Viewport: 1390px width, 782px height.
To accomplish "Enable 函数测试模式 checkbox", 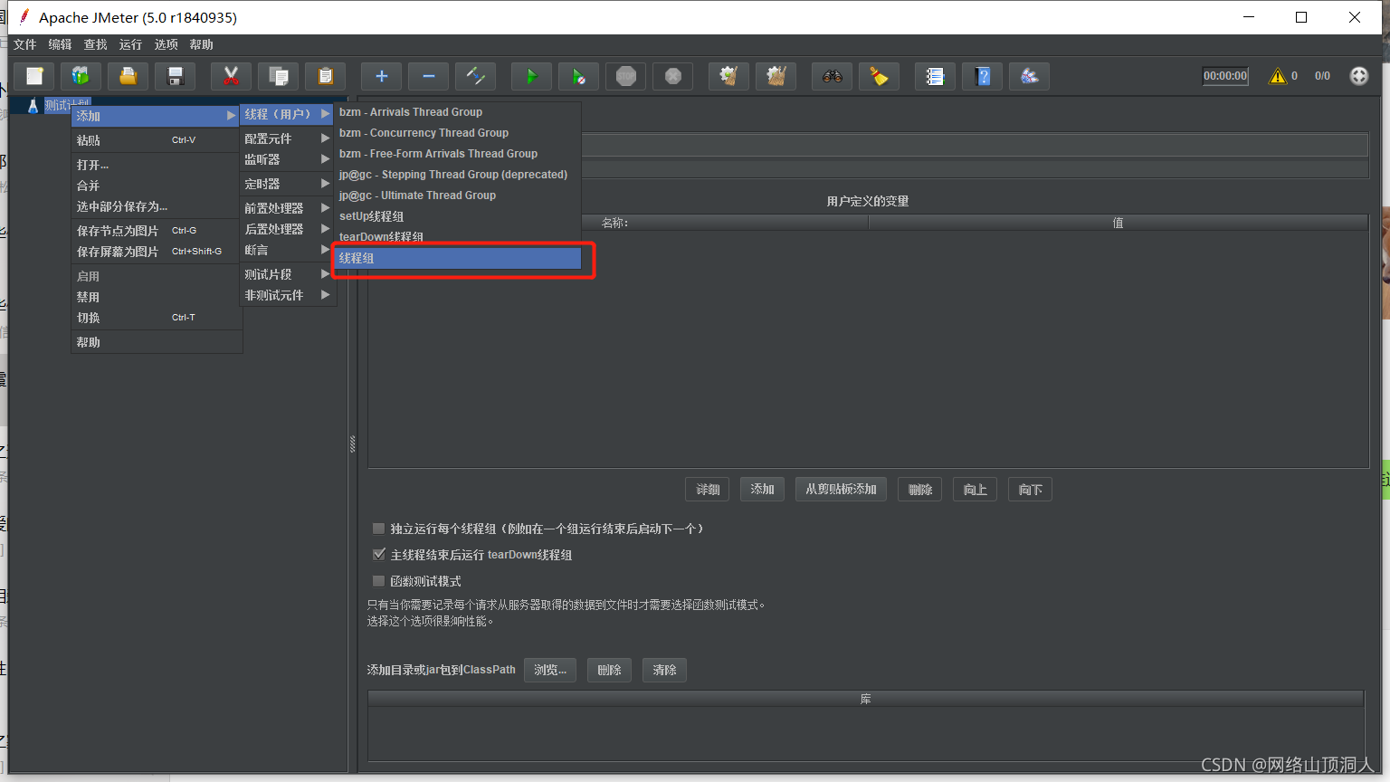I will coord(379,581).
